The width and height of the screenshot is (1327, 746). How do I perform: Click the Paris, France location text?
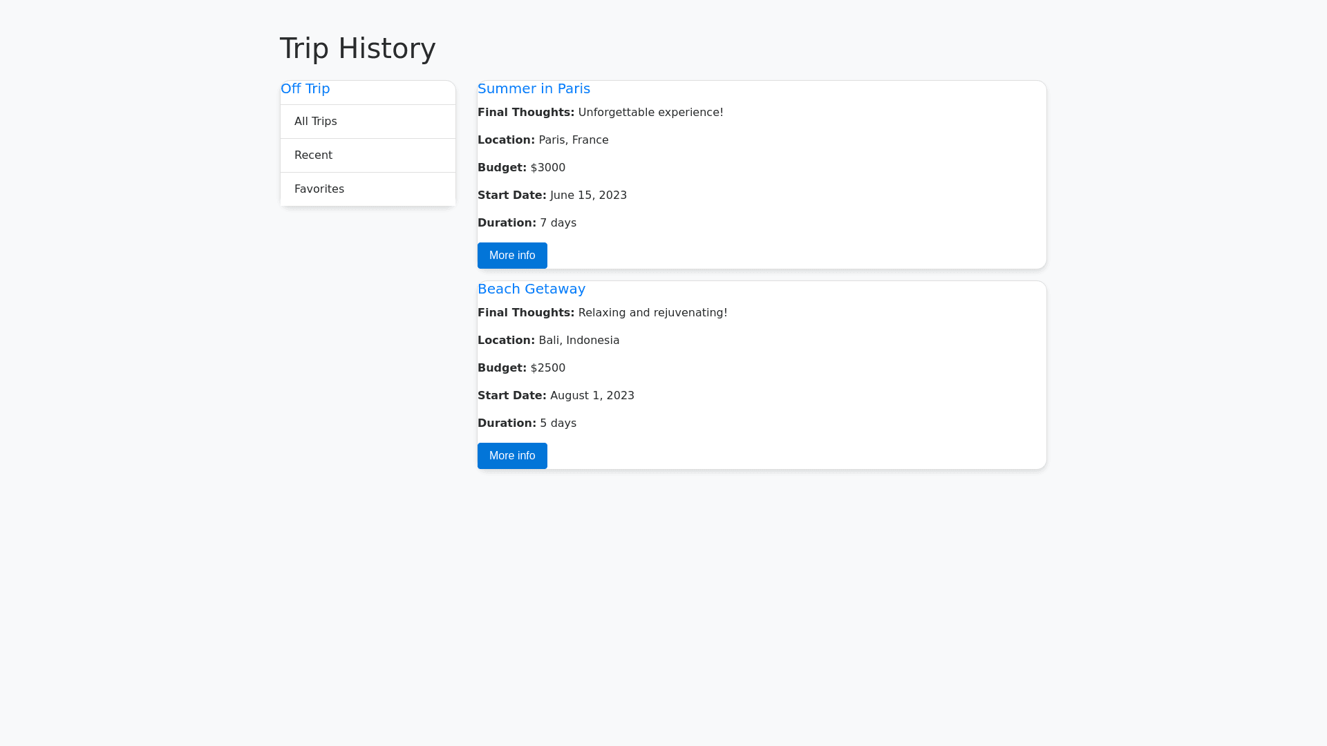click(573, 140)
